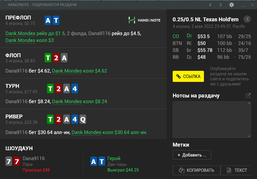Close the Hand2Note hand details window
The image size is (257, 179).
[253, 5]
